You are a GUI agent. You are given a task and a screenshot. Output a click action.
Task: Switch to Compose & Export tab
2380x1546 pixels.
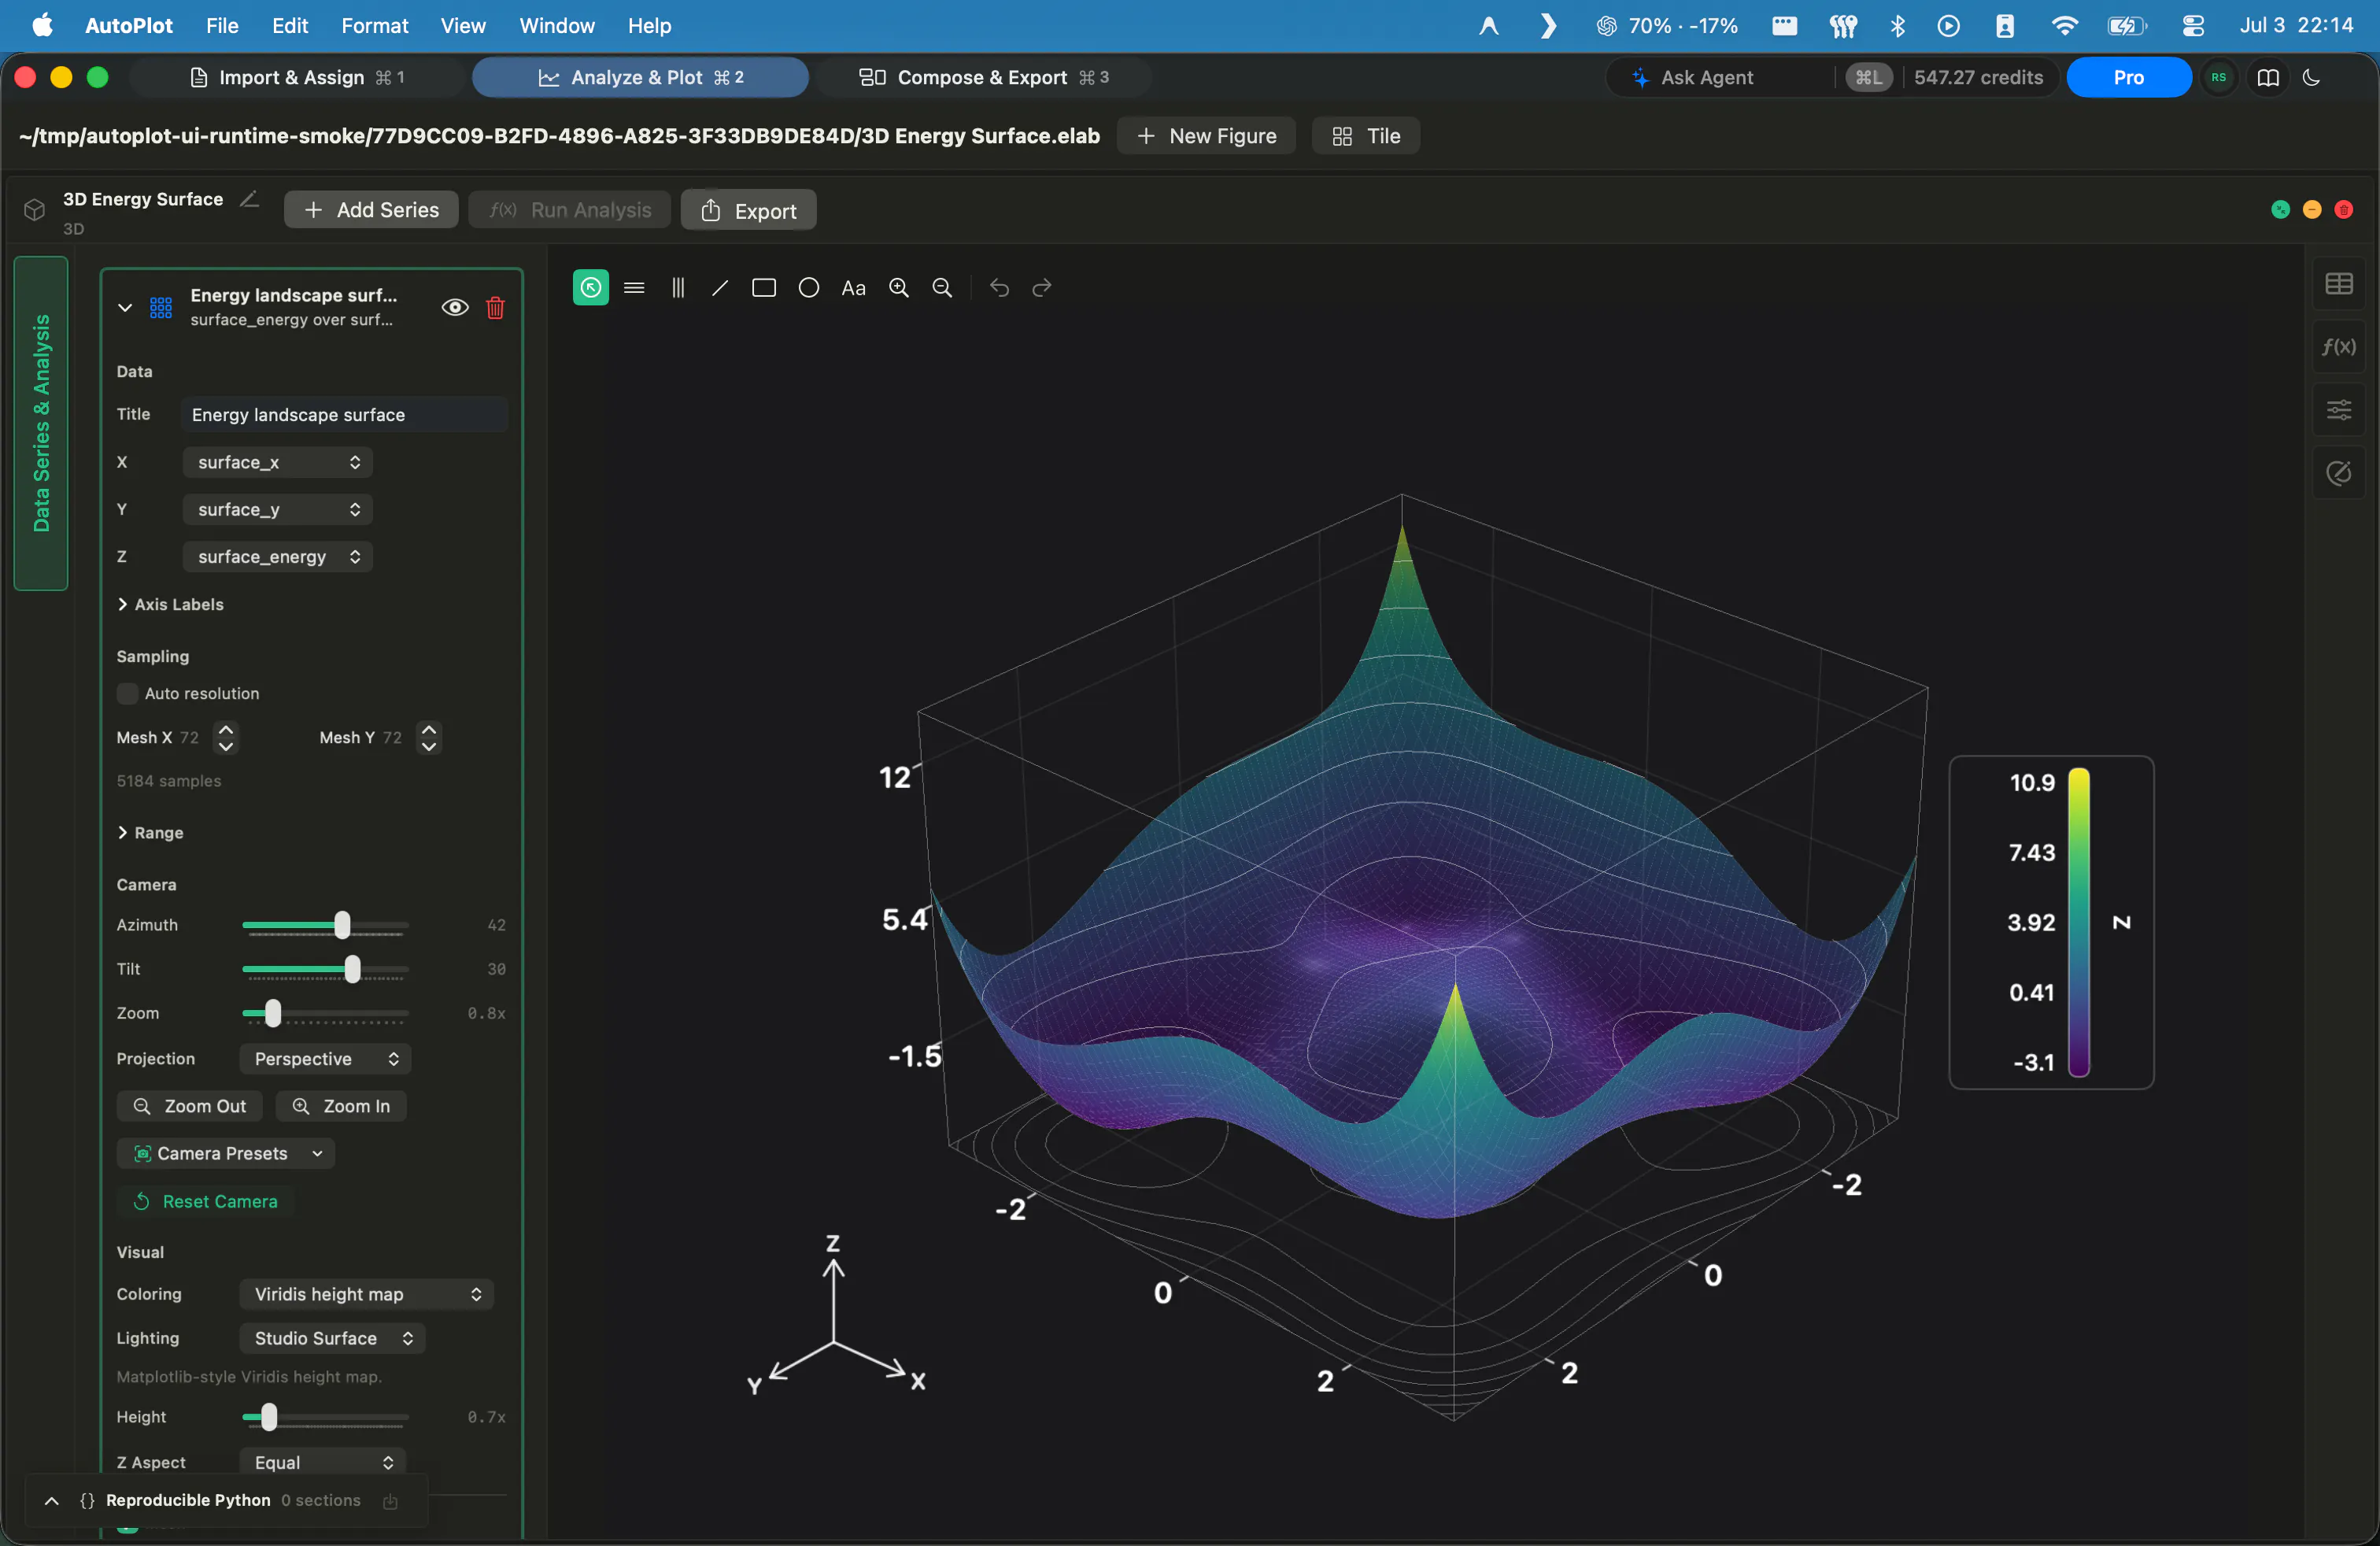[983, 78]
